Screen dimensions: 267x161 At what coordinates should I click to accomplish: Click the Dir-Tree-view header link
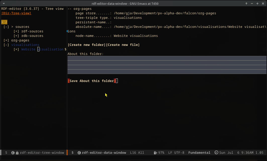coord(16,13)
